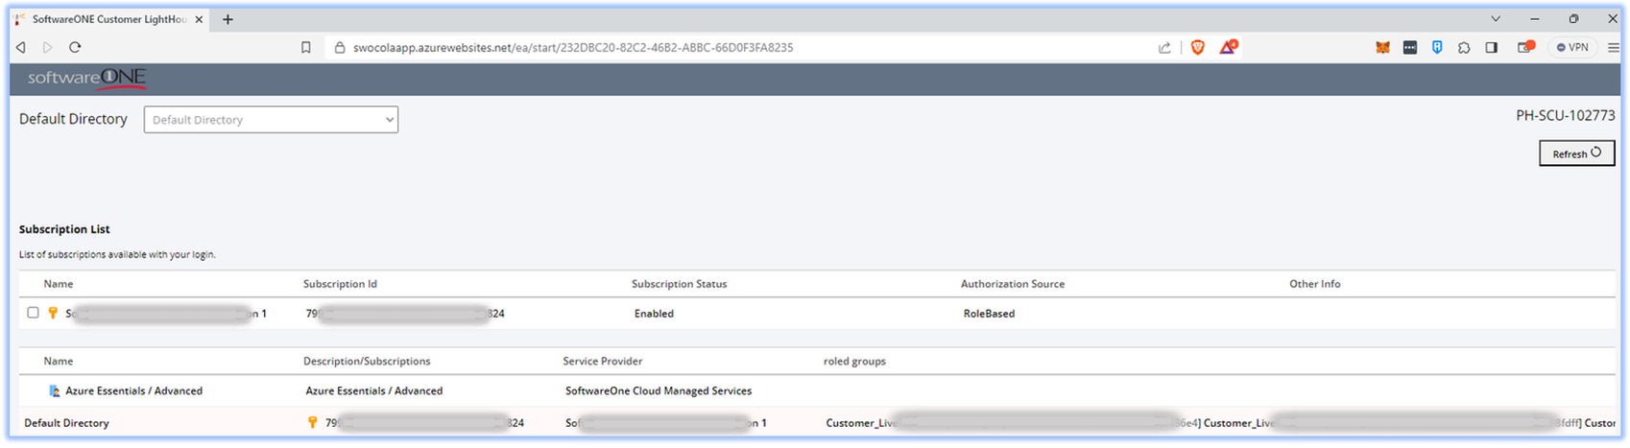Click the address bar URL field
Screen dimensions: 1630x448
672,47
